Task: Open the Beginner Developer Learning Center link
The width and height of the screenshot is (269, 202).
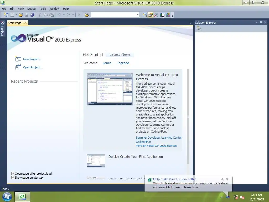Action: click(158, 138)
